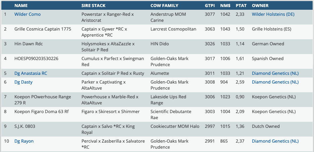Open the Wilder Como animal link
The image size is (314, 152).
pyautogui.click(x=27, y=14)
